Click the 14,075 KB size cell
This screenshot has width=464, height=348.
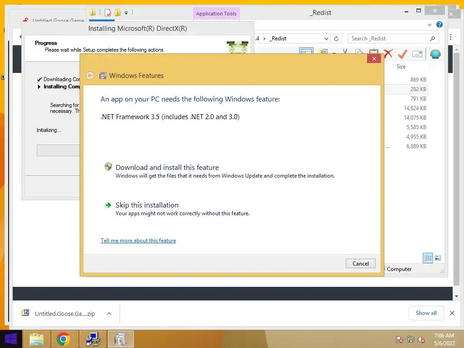(415, 118)
